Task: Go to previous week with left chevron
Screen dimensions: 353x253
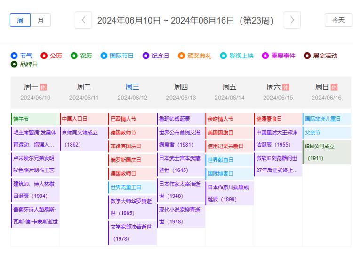Action: pyautogui.click(x=83, y=20)
